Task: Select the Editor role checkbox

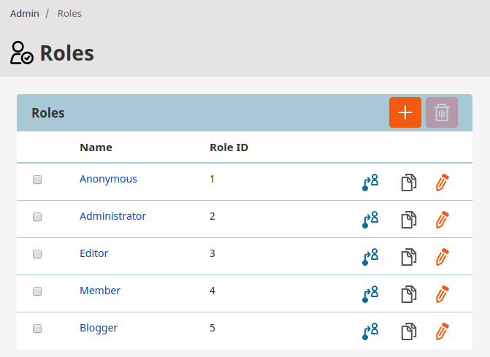Action: point(37,254)
